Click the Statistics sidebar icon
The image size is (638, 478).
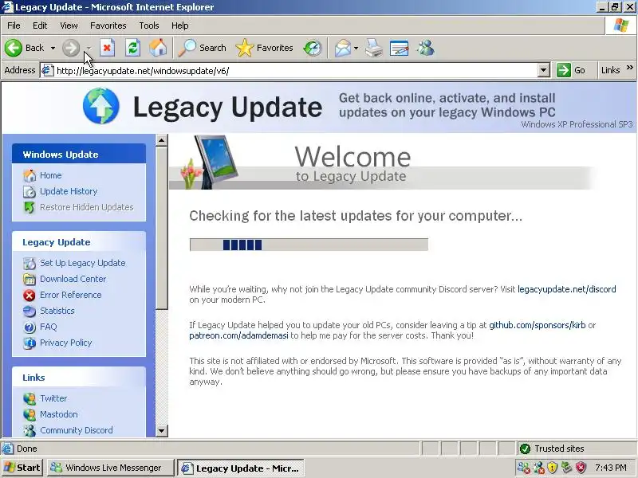point(30,311)
